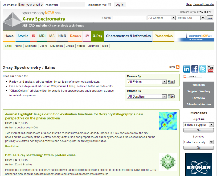Click the Home navigation tab
Image resolution: width=217 pixels, height=176 pixels.
tap(9, 36)
